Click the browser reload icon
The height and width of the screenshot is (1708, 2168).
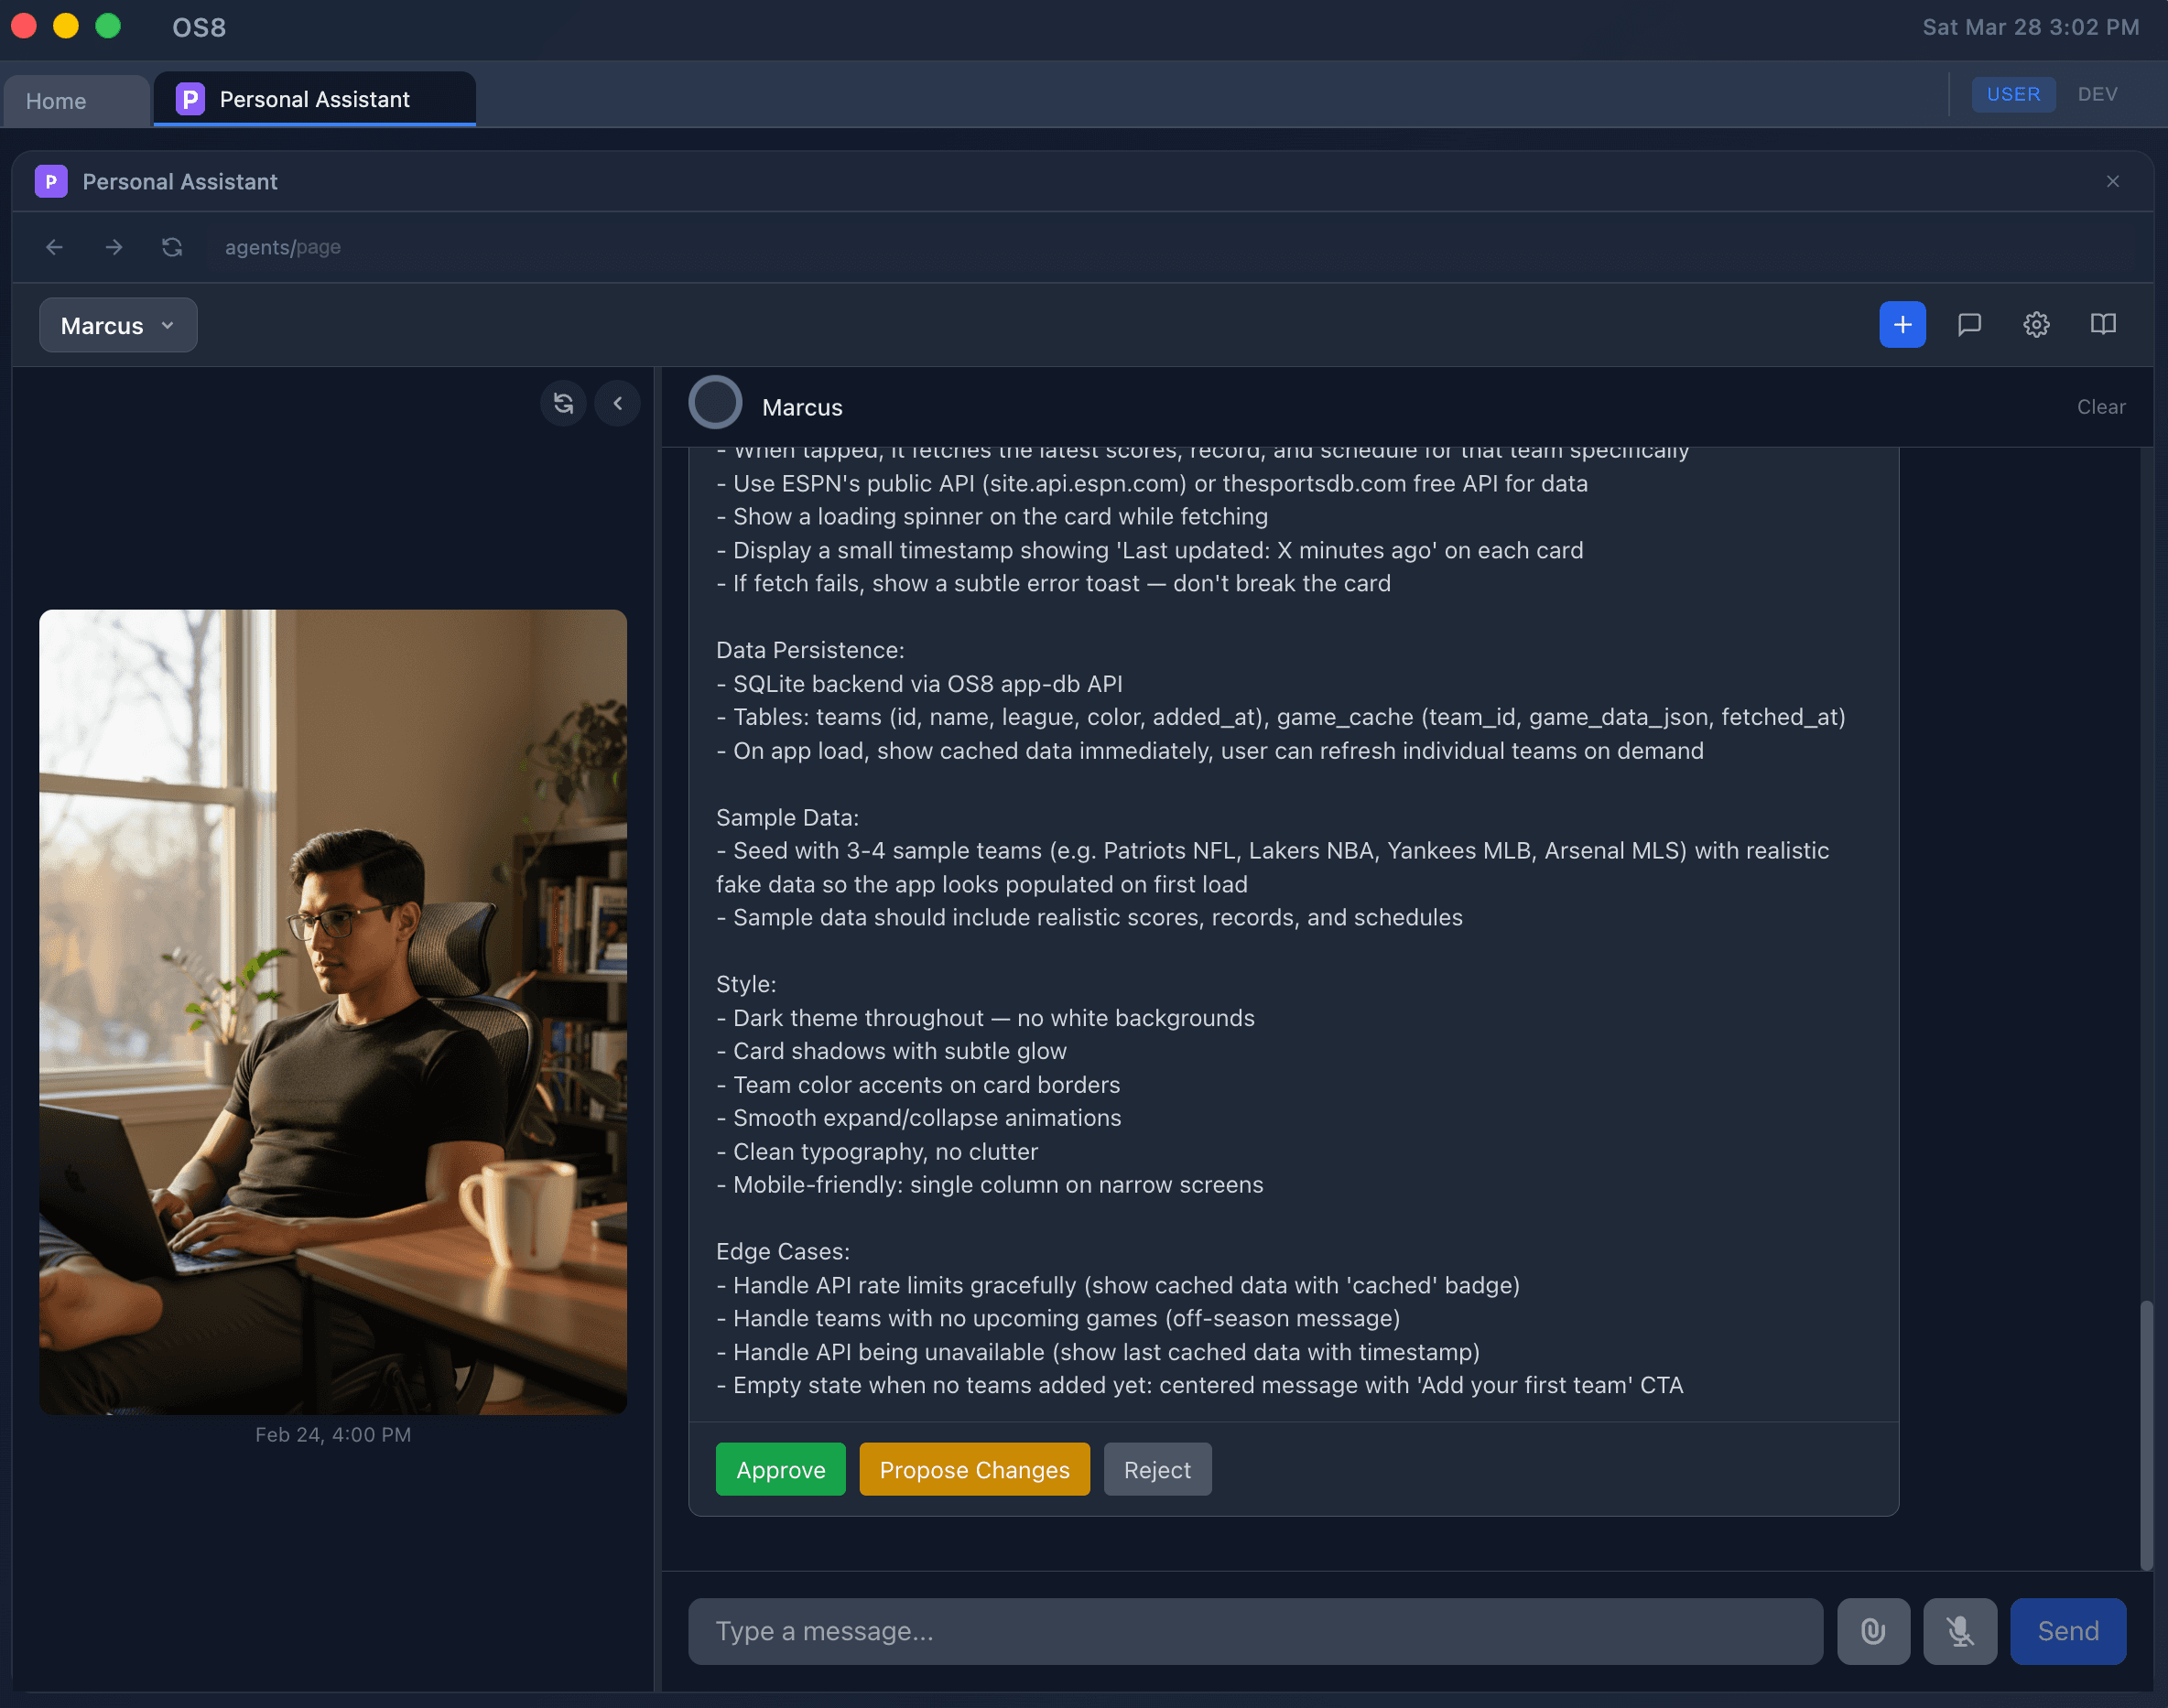pyautogui.click(x=172, y=247)
